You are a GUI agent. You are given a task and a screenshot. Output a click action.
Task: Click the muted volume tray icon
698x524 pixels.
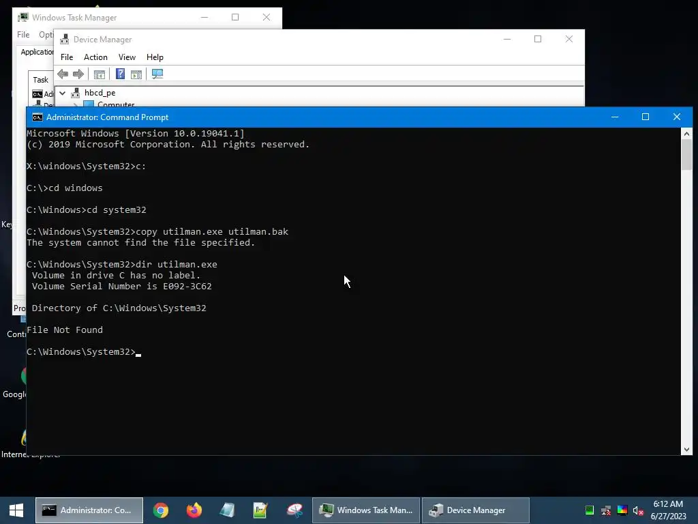(x=638, y=510)
